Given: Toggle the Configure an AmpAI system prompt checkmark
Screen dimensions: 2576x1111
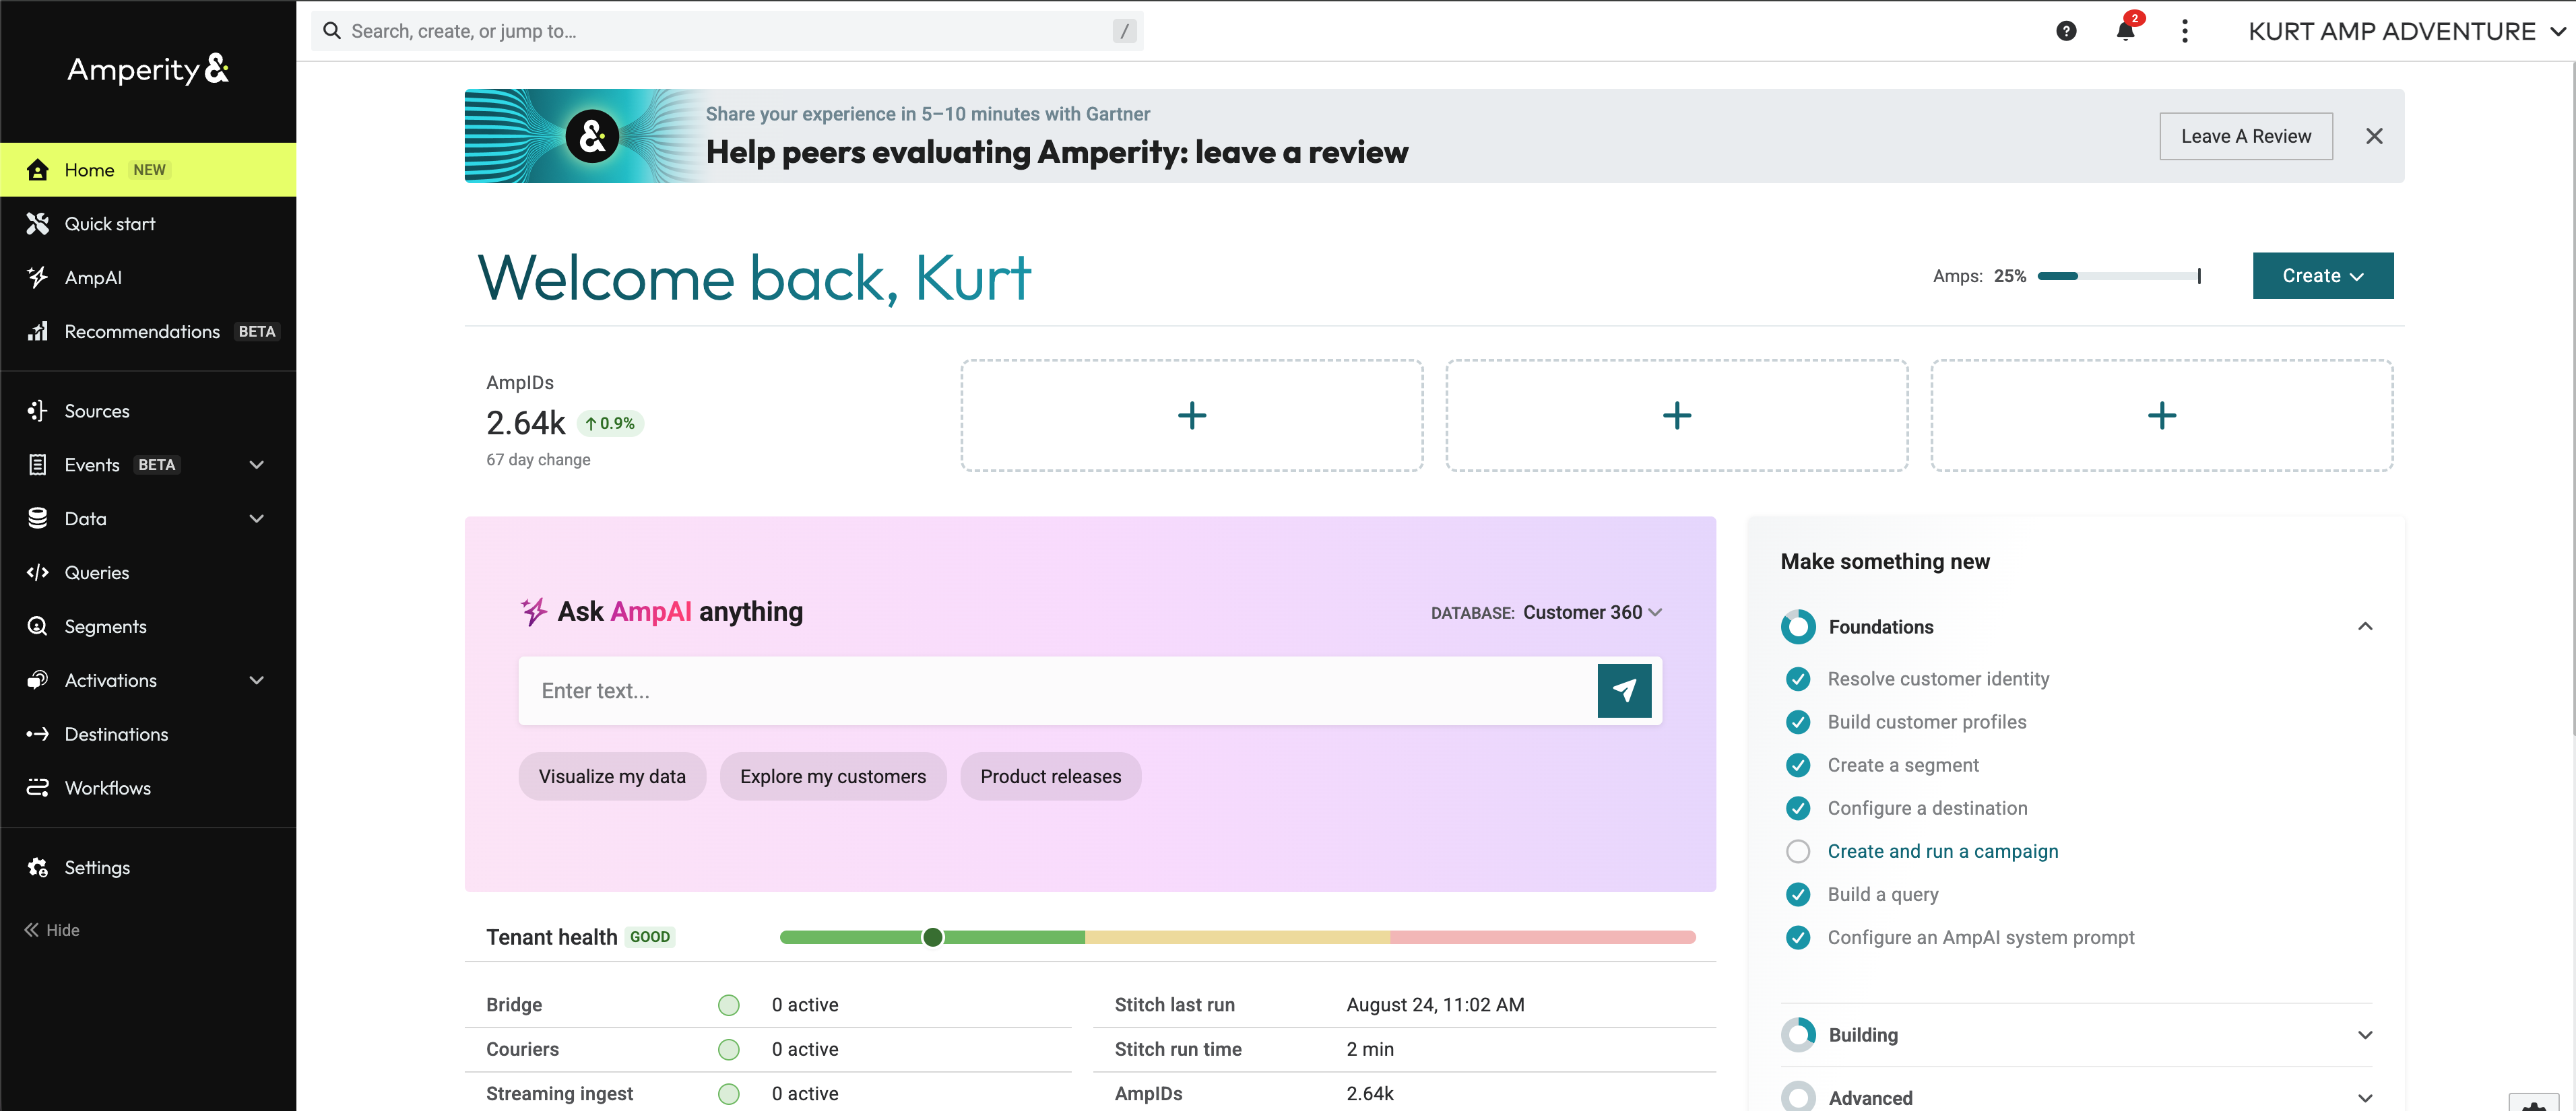Looking at the screenshot, I should tap(1797, 937).
